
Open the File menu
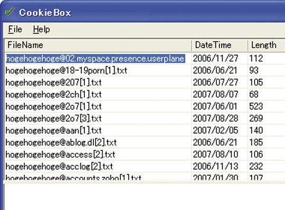(x=15, y=29)
